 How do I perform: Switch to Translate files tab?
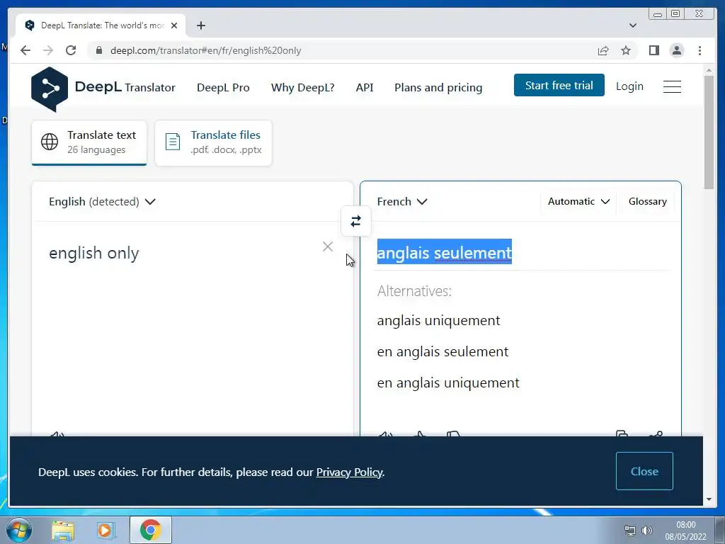(x=213, y=143)
